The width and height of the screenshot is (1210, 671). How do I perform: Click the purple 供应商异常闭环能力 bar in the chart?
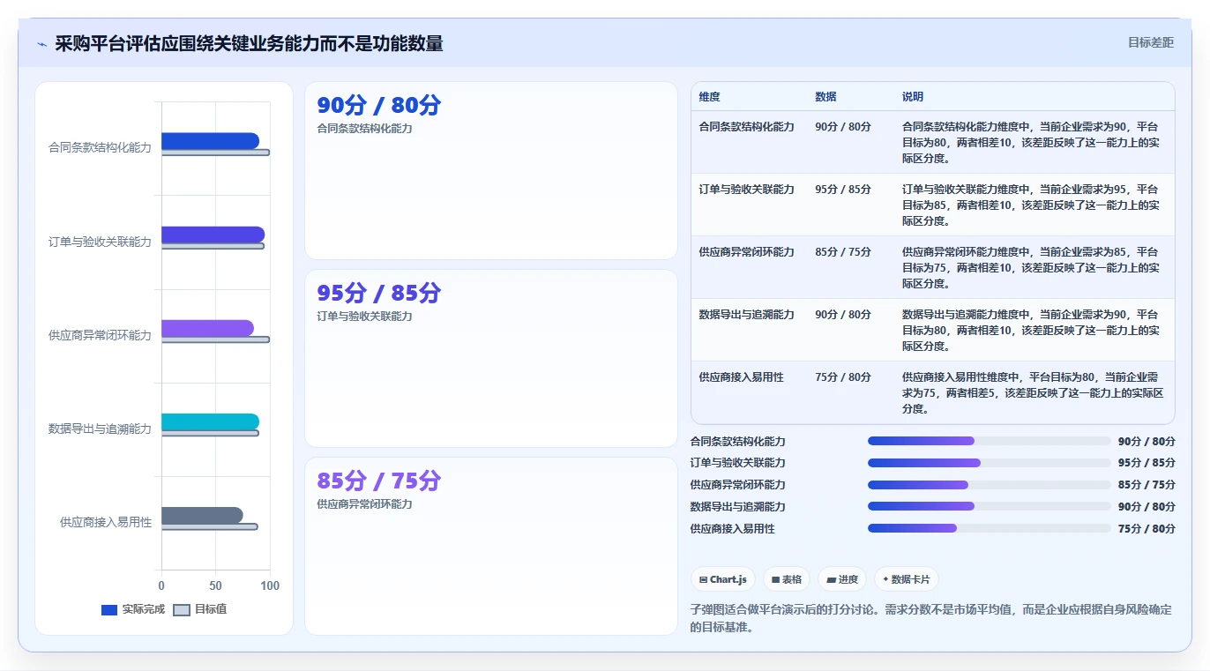(x=207, y=328)
